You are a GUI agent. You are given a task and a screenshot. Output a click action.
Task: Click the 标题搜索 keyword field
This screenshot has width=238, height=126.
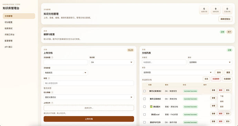pyautogui.click(x=164, y=62)
